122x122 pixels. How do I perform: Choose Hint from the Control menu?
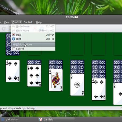(x=33, y=39)
